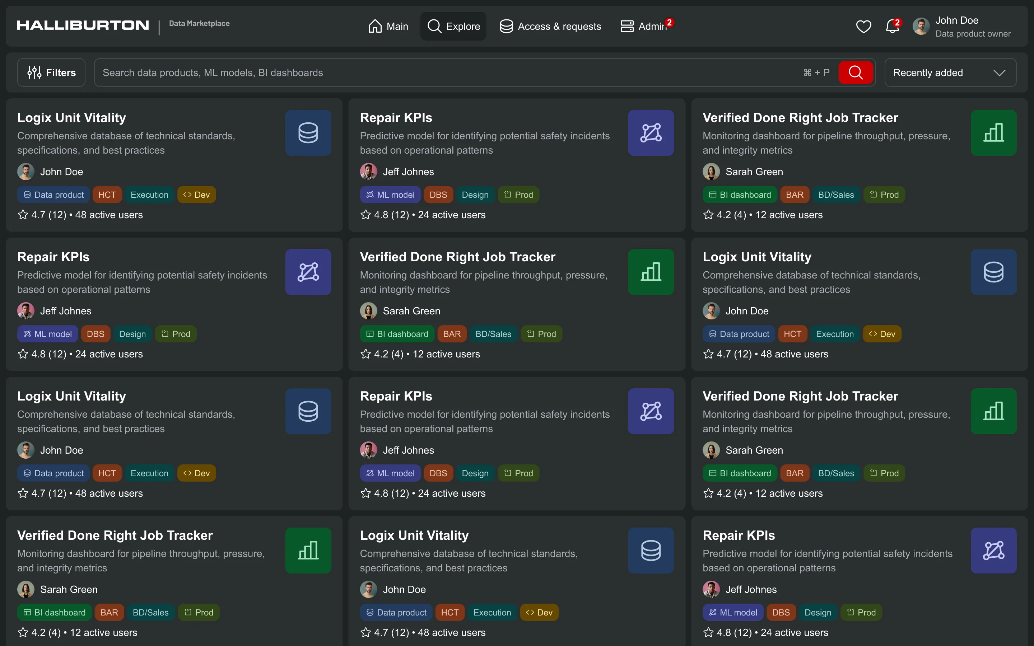Click the Prod tag on bottom-row Repair KPIs card
Image resolution: width=1034 pixels, height=646 pixels.
click(861, 613)
